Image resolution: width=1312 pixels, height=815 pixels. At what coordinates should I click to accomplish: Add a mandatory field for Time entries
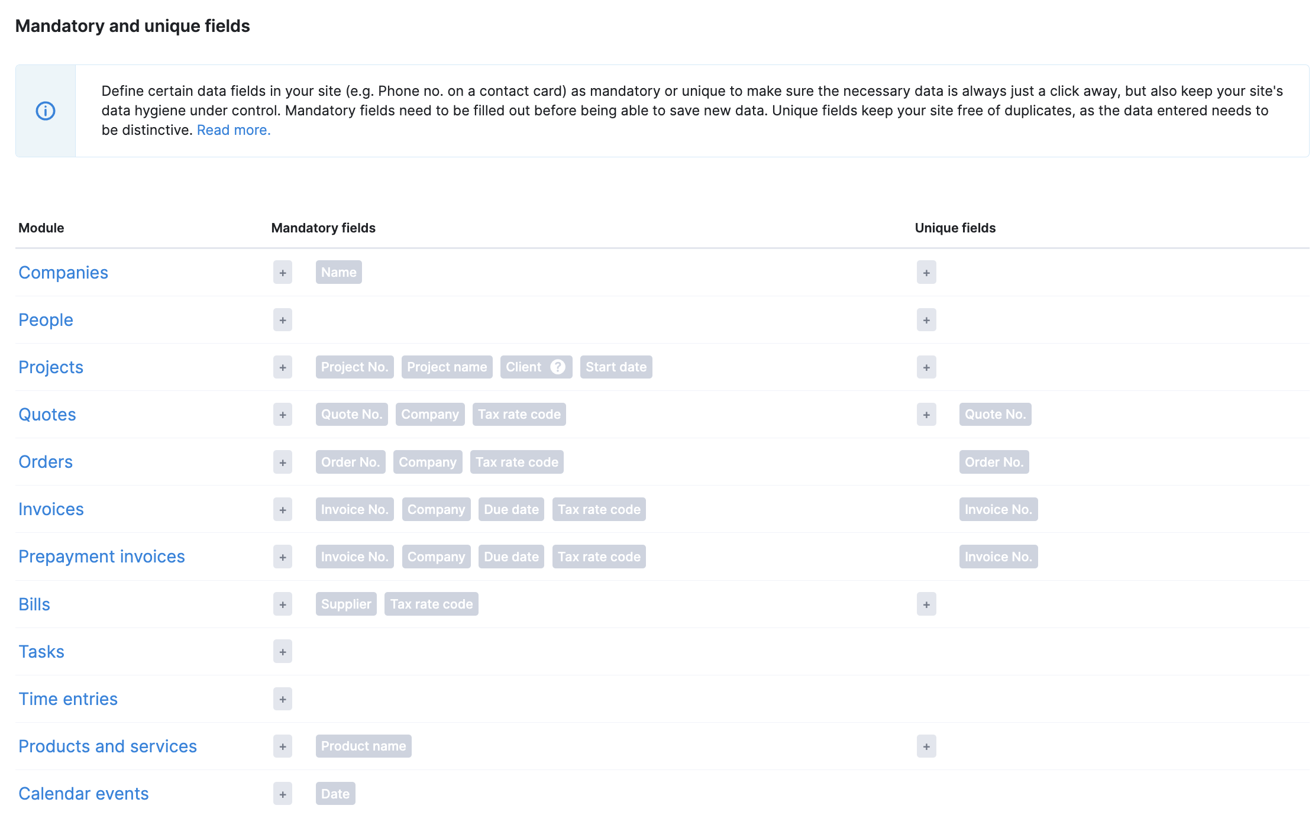pos(283,699)
